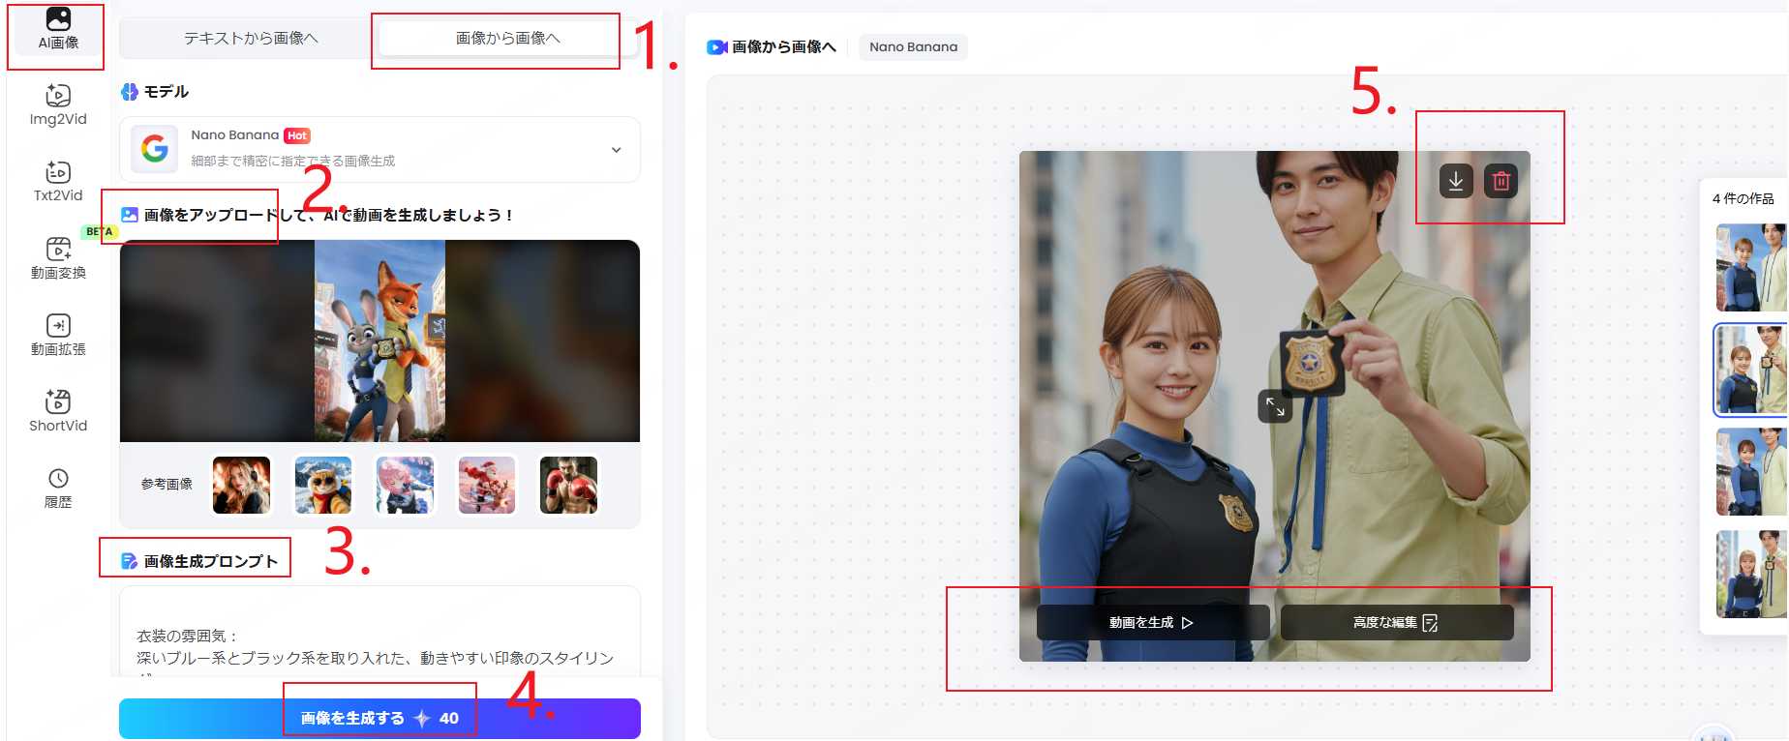Expand the image with fullscreen arrows icon

tap(1275, 406)
